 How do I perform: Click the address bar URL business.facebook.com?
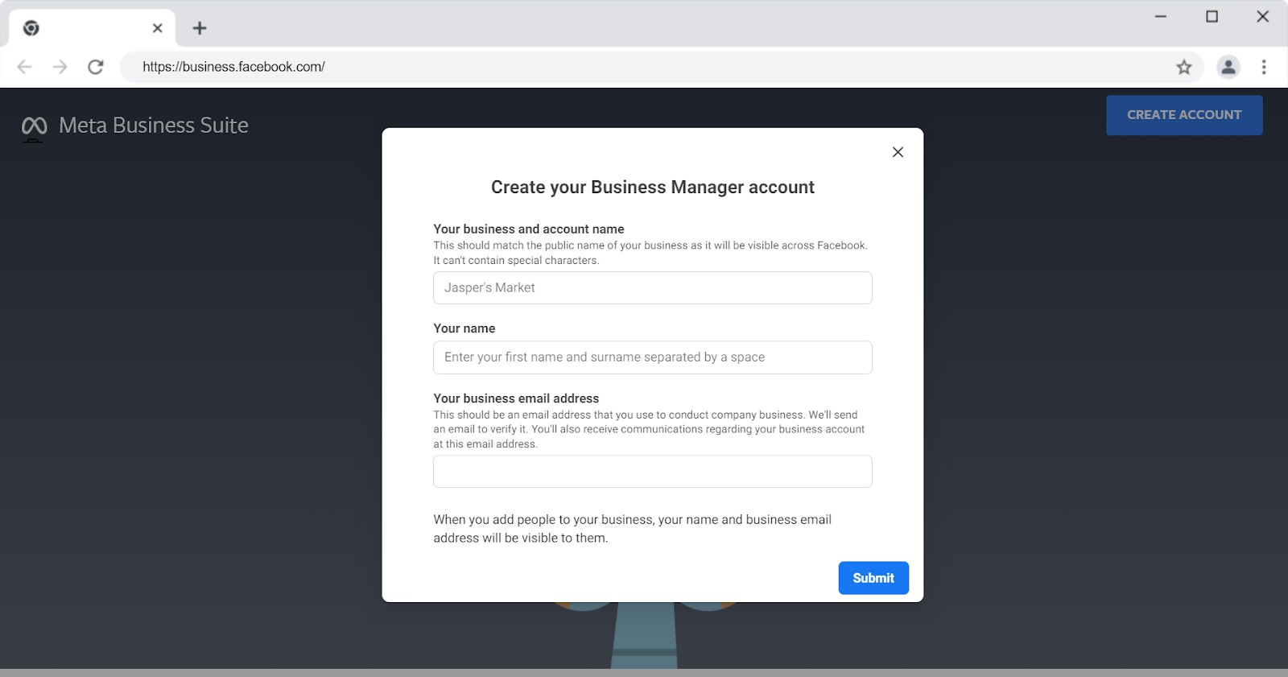click(233, 67)
